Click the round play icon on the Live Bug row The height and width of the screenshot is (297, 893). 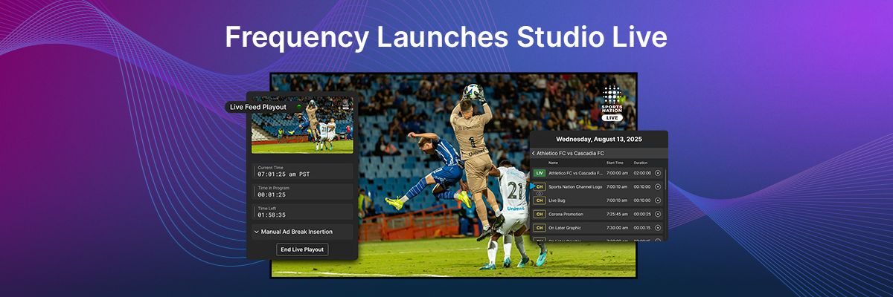point(658,200)
